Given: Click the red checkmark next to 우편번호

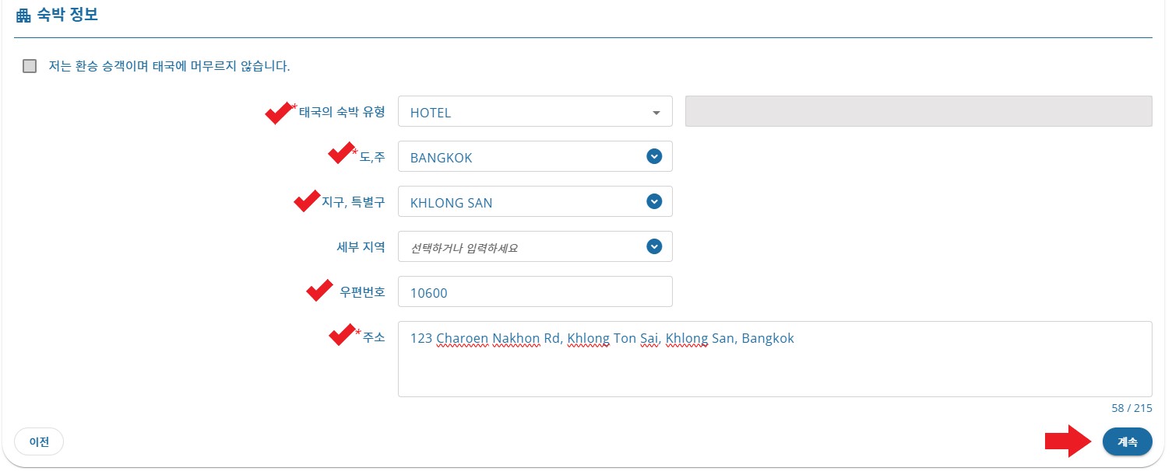Looking at the screenshot, I should (319, 290).
